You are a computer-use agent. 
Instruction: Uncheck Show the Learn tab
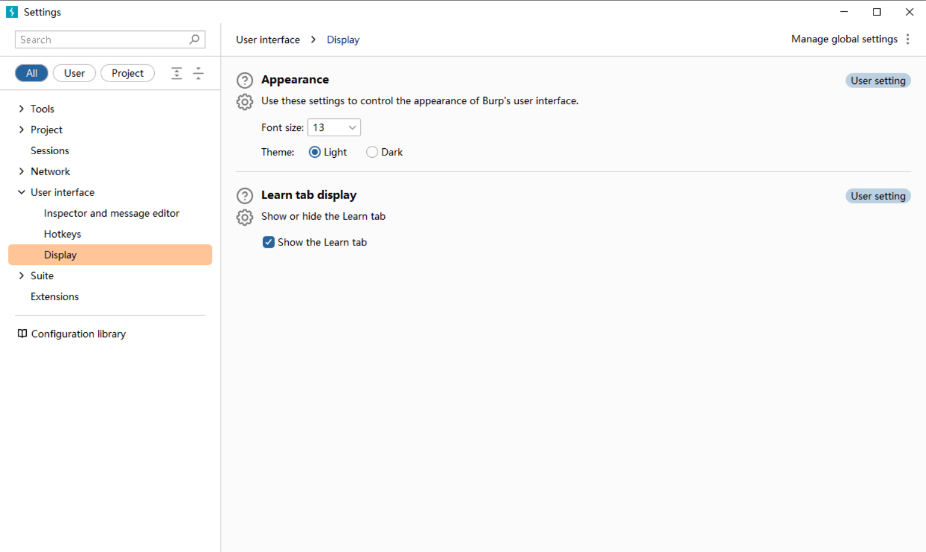click(269, 242)
